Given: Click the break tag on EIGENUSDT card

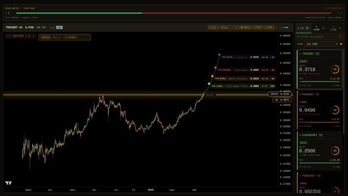Looking at the screenshot, I should click(x=303, y=142).
